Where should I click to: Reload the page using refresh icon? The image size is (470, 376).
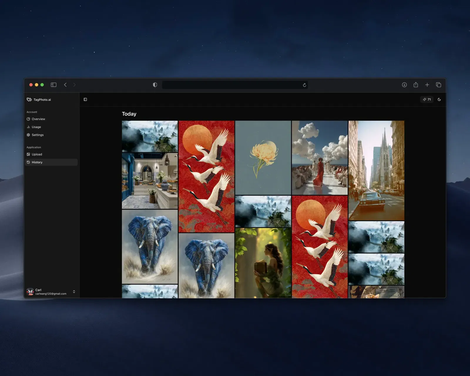305,85
